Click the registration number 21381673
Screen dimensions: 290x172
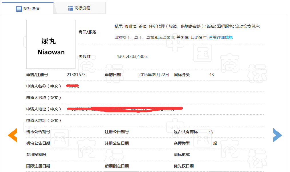tap(76, 75)
